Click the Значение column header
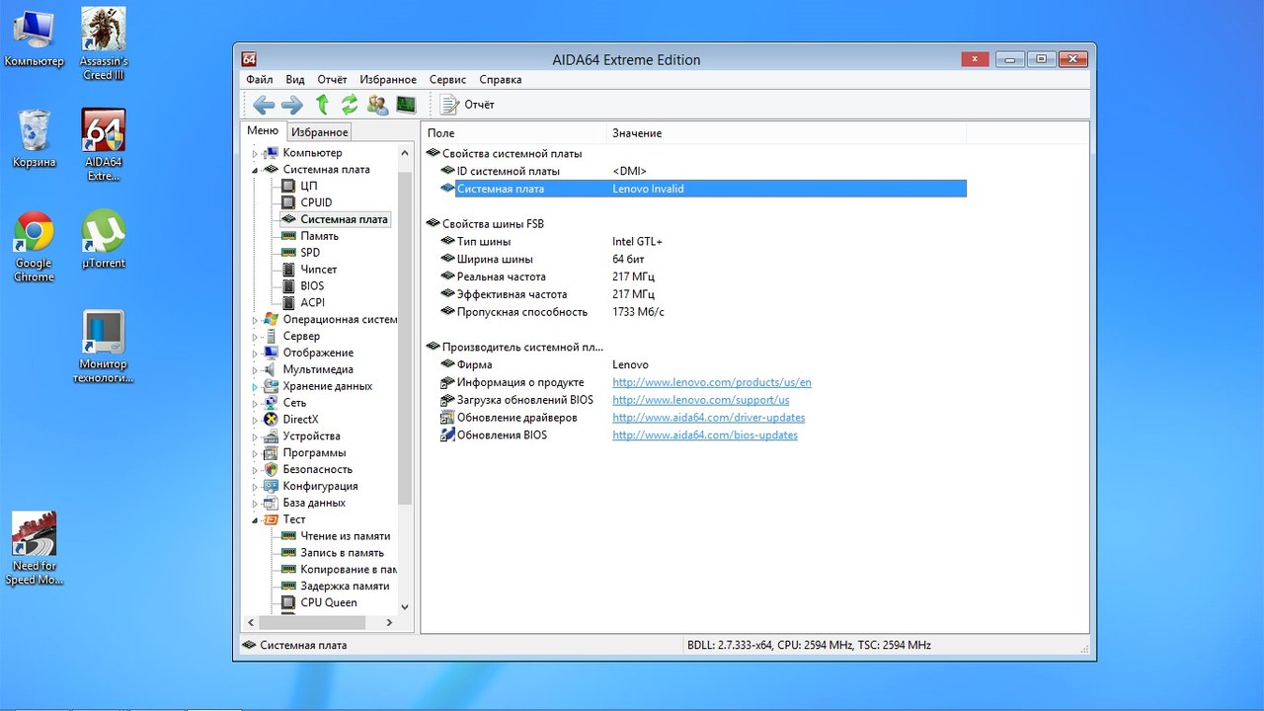The width and height of the screenshot is (1264, 711). pos(637,133)
